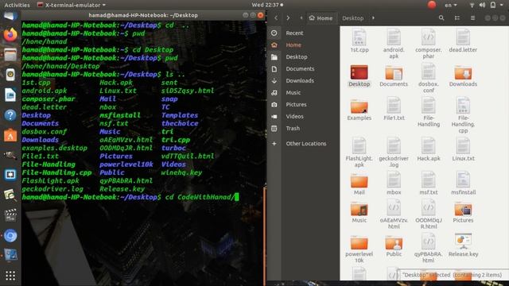
Task: Open the Files app in the dock
Action: pyautogui.click(x=10, y=55)
